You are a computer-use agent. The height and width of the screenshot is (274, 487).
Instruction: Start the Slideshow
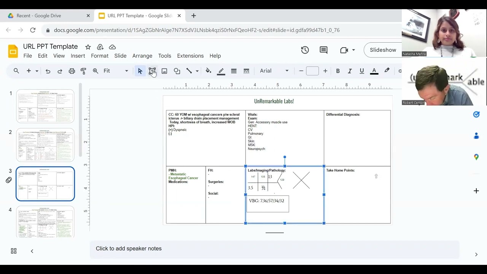pyautogui.click(x=383, y=50)
